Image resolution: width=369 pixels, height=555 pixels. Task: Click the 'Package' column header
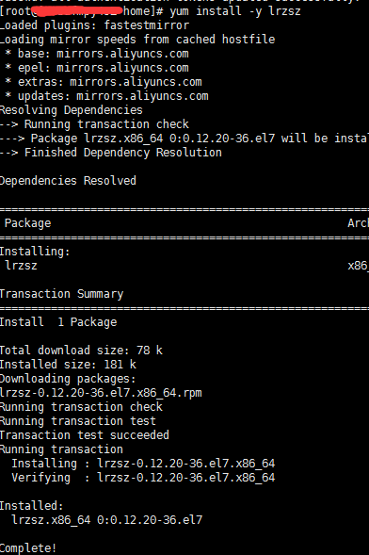click(x=27, y=223)
